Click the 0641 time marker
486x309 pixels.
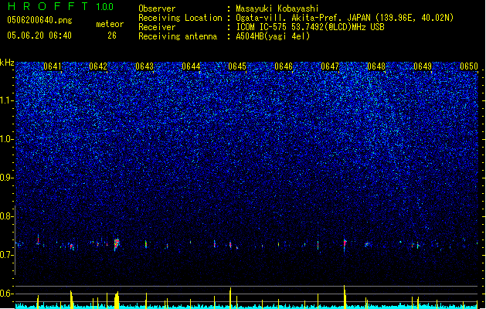point(53,66)
